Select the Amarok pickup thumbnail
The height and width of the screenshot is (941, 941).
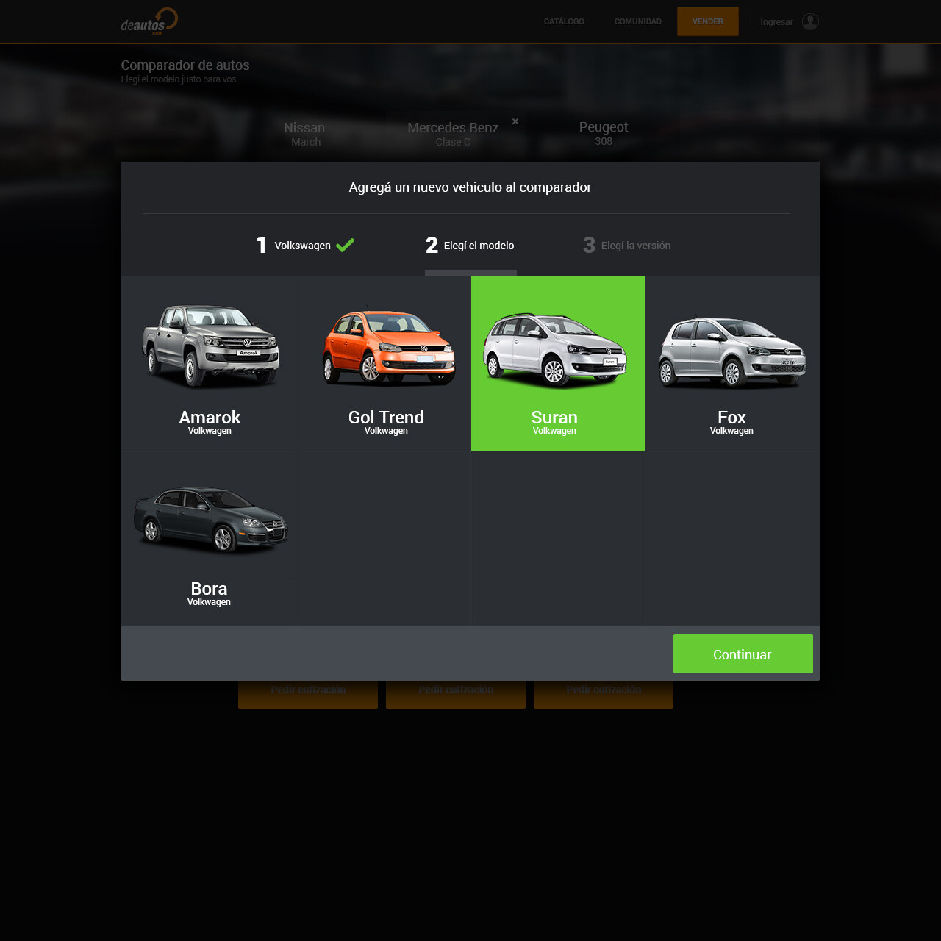pyautogui.click(x=210, y=346)
